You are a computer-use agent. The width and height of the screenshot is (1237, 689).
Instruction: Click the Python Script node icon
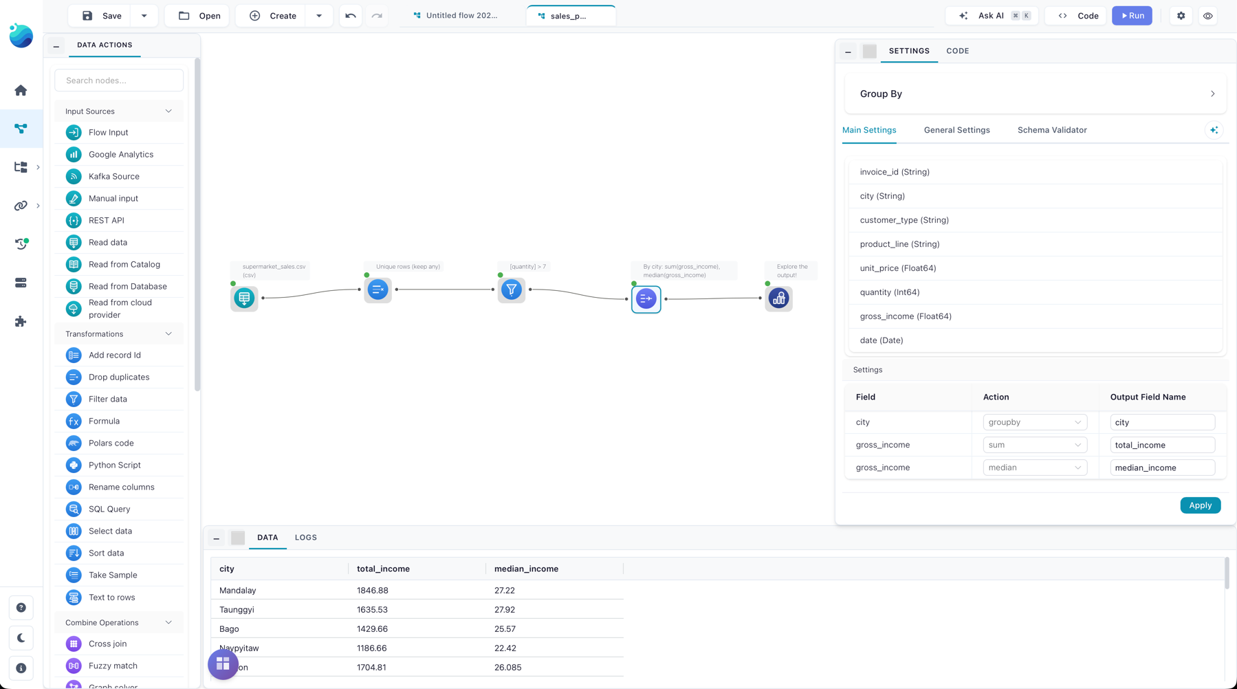pyautogui.click(x=74, y=465)
